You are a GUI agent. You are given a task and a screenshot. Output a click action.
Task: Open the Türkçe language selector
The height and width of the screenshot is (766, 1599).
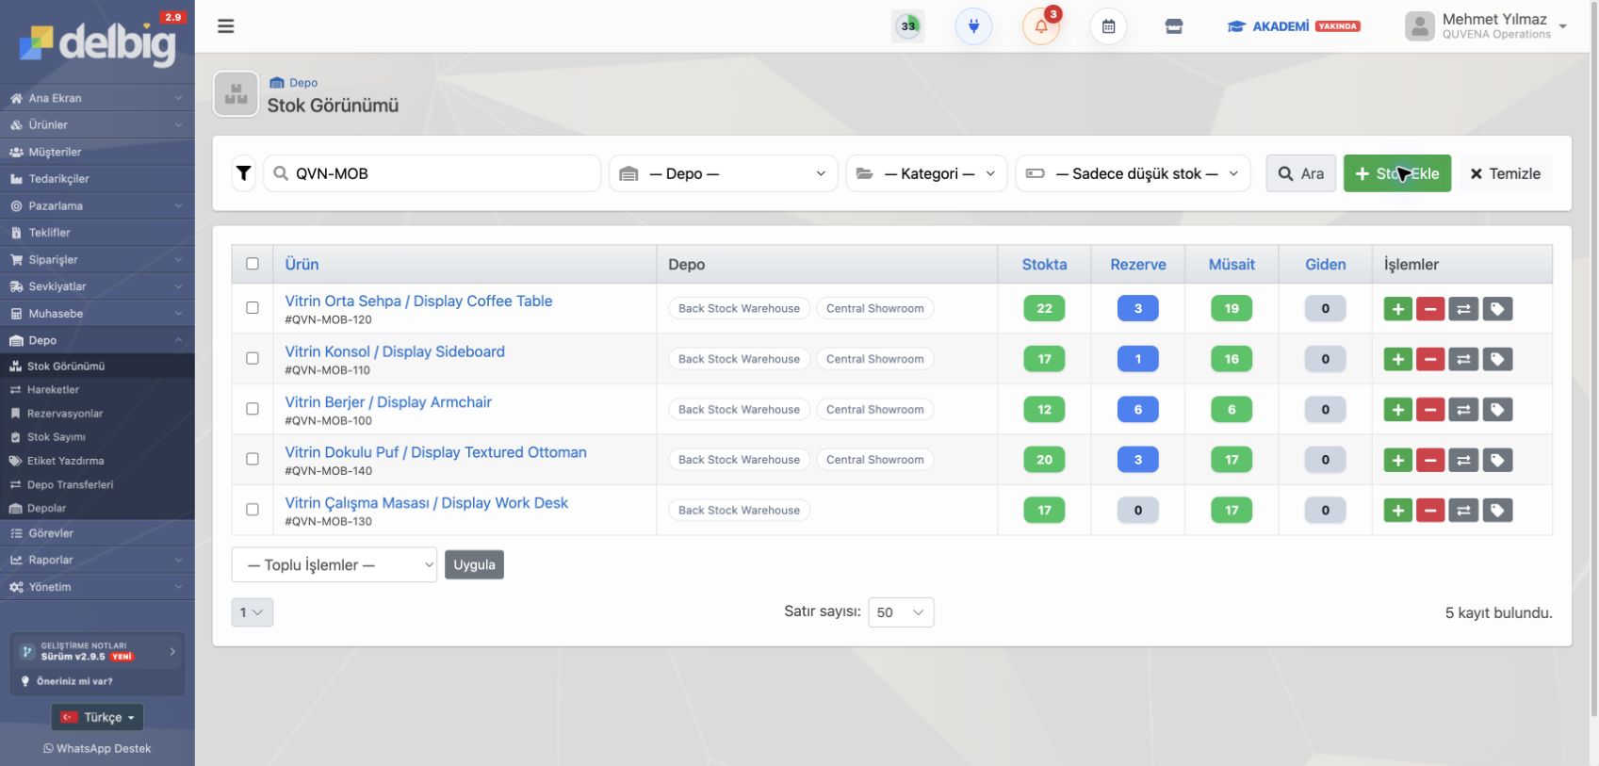tap(97, 717)
